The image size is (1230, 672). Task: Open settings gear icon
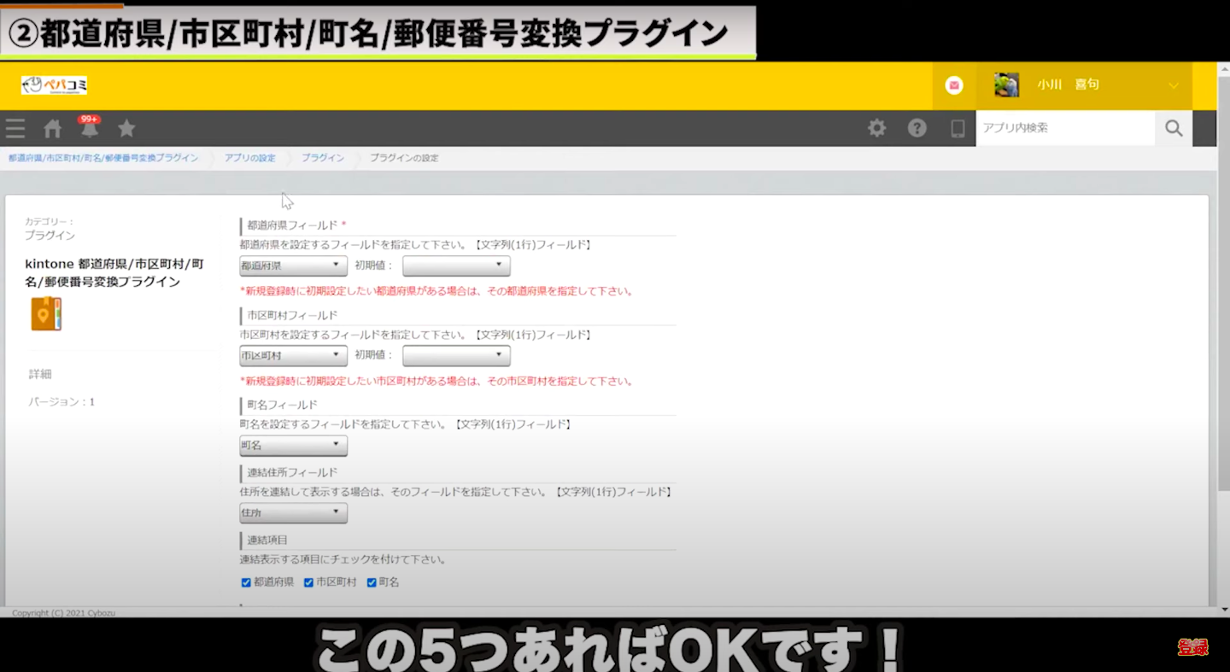pyautogui.click(x=876, y=128)
